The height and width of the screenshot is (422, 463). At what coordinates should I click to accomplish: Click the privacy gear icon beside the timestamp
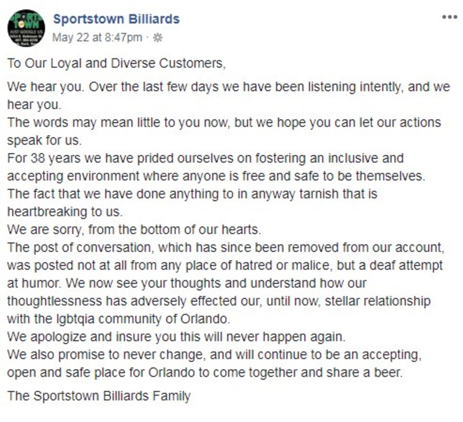(x=158, y=38)
